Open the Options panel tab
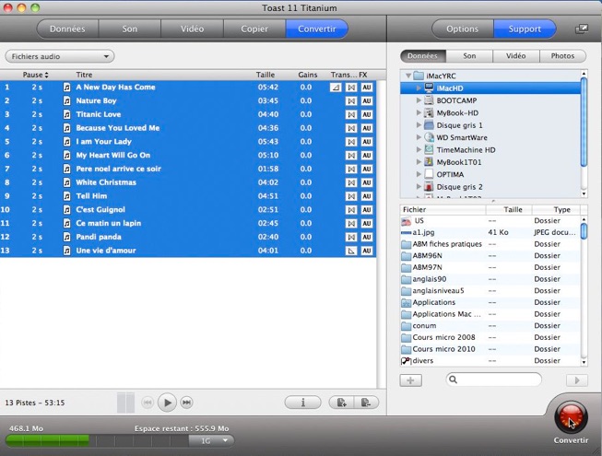 pyautogui.click(x=463, y=29)
